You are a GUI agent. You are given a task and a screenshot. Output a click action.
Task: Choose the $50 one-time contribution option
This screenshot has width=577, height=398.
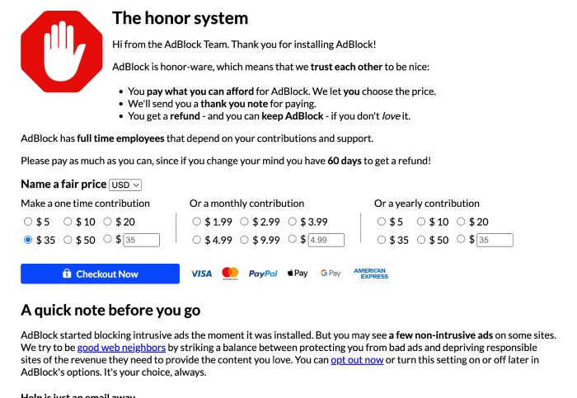coord(68,240)
